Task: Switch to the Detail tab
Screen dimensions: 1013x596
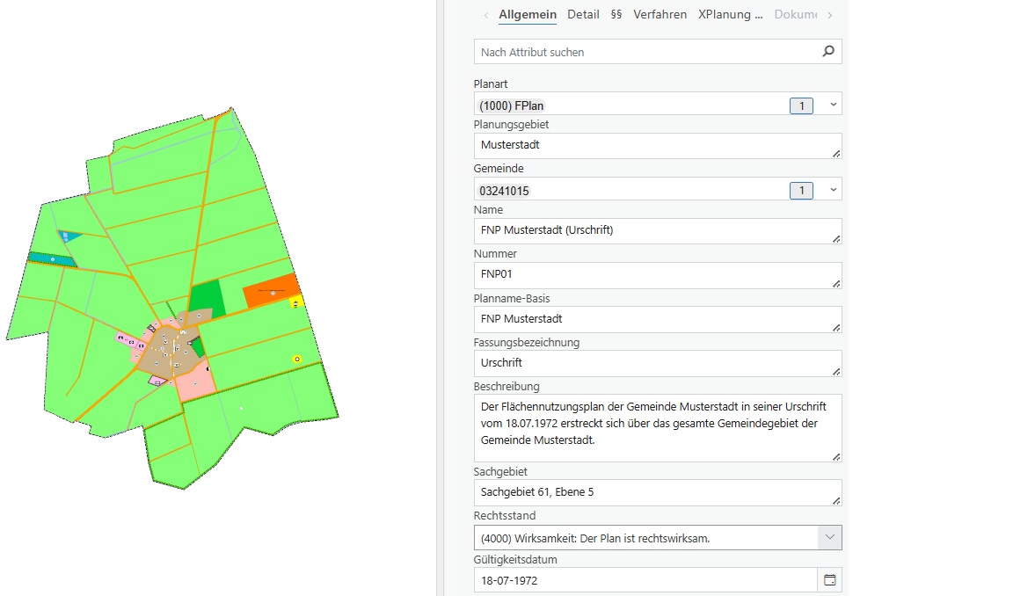Action: [x=583, y=15]
